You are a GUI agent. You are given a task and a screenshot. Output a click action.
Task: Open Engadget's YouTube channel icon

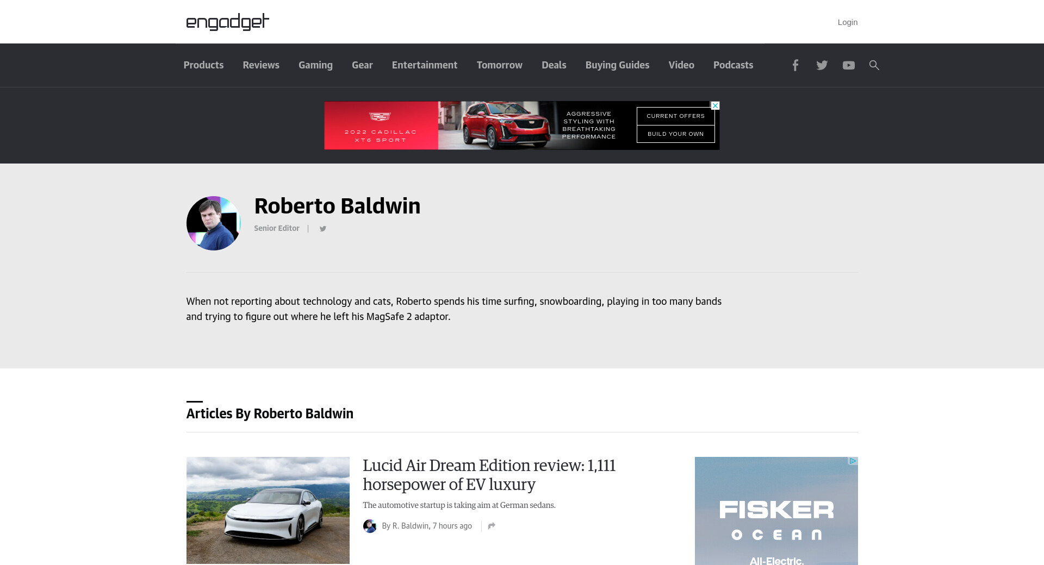(848, 65)
